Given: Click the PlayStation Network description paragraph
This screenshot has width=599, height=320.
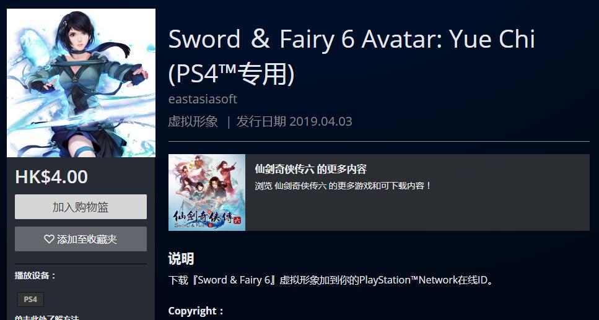Looking at the screenshot, I should click(x=331, y=280).
